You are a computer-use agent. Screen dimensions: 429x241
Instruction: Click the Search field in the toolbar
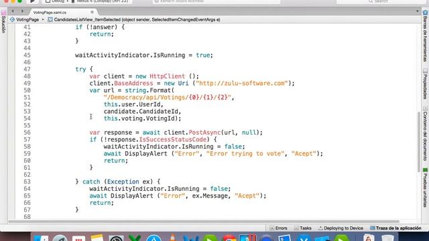pyautogui.click(x=381, y=1)
